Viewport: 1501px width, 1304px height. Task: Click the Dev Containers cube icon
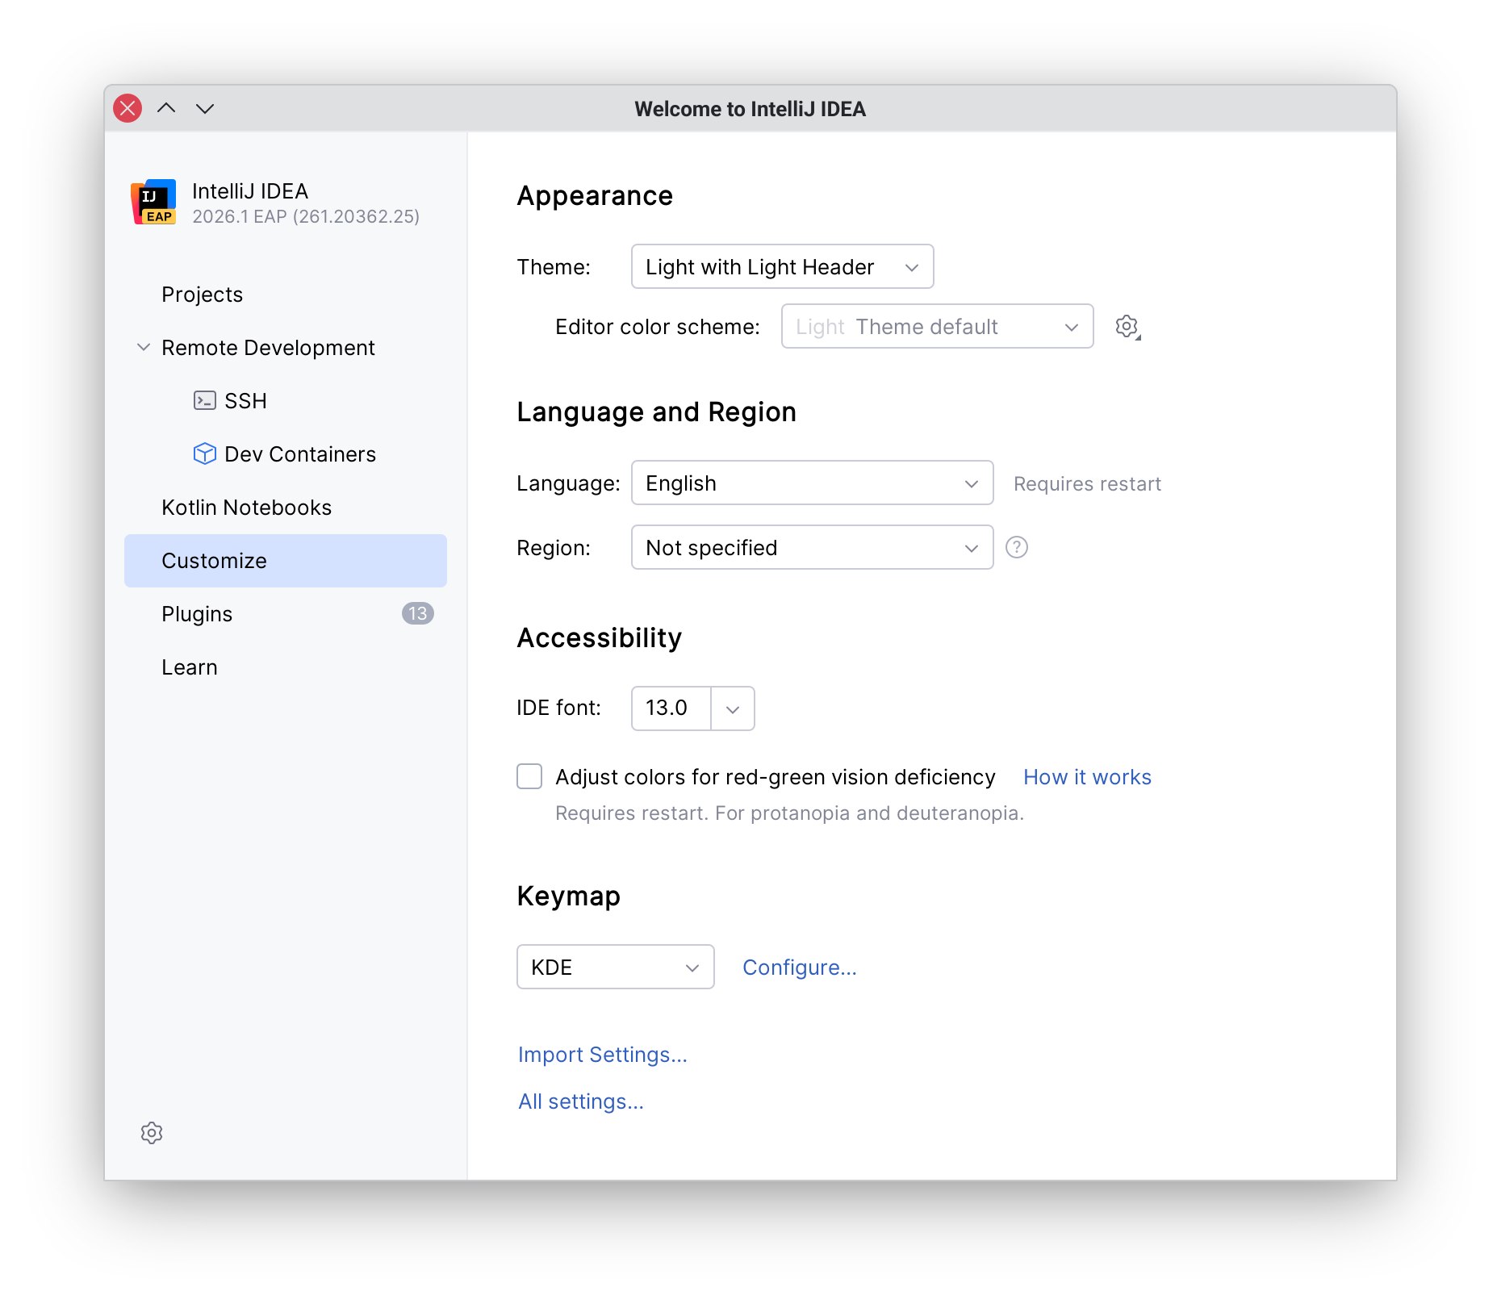[x=204, y=453]
